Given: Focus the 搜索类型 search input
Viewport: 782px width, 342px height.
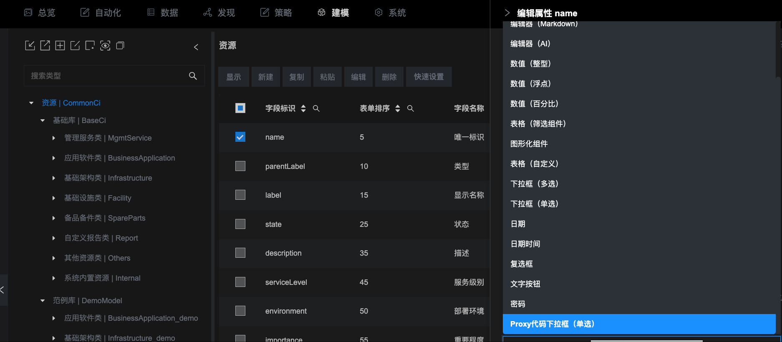Looking at the screenshot, I should click(106, 76).
